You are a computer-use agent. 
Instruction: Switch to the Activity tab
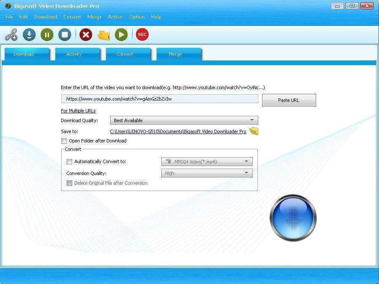[78, 54]
